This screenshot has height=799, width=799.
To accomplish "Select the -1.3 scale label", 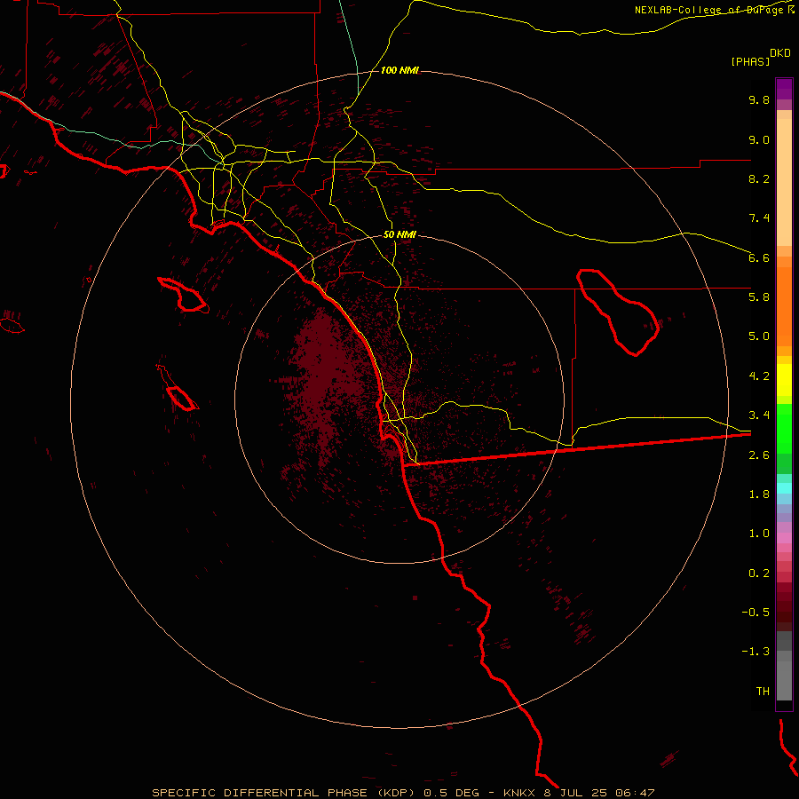I will pos(755,652).
